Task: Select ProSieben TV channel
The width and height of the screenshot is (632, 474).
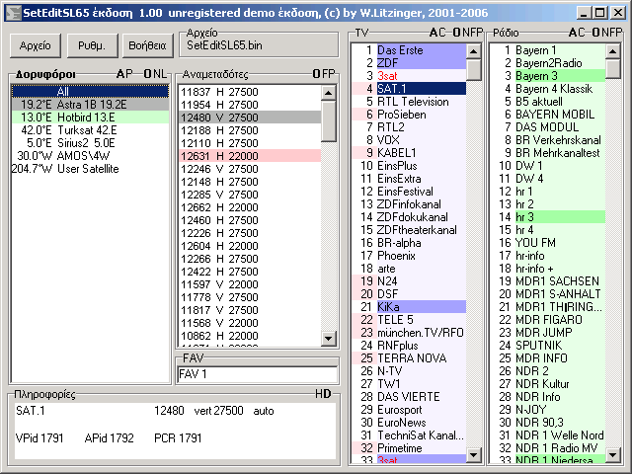Action: point(409,115)
